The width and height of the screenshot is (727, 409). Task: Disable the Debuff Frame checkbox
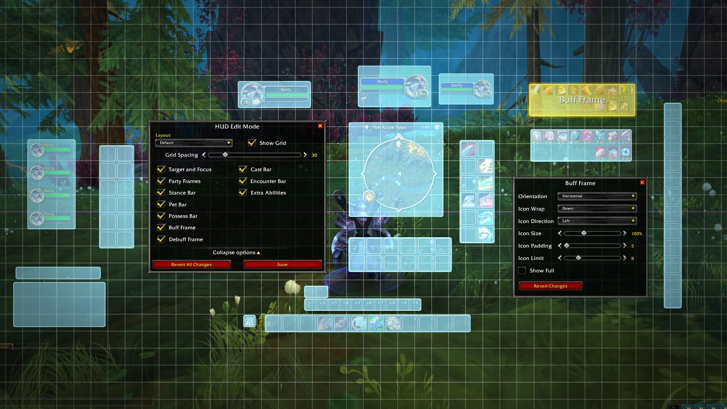pos(161,239)
